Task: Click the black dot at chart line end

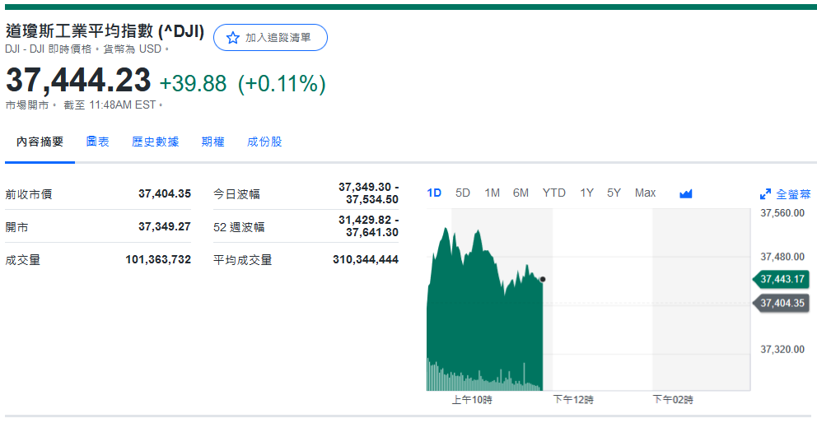Action: [x=542, y=280]
